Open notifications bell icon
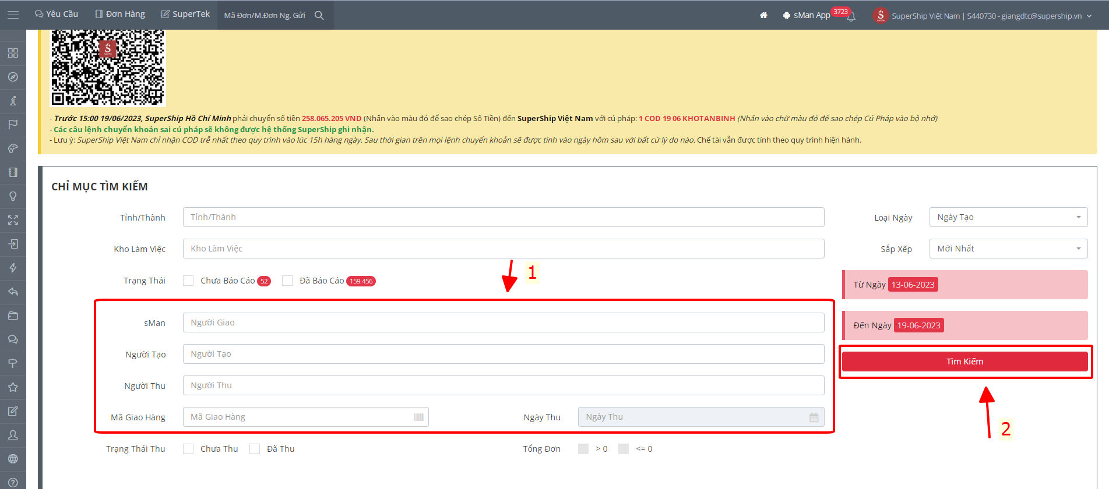 point(851,17)
